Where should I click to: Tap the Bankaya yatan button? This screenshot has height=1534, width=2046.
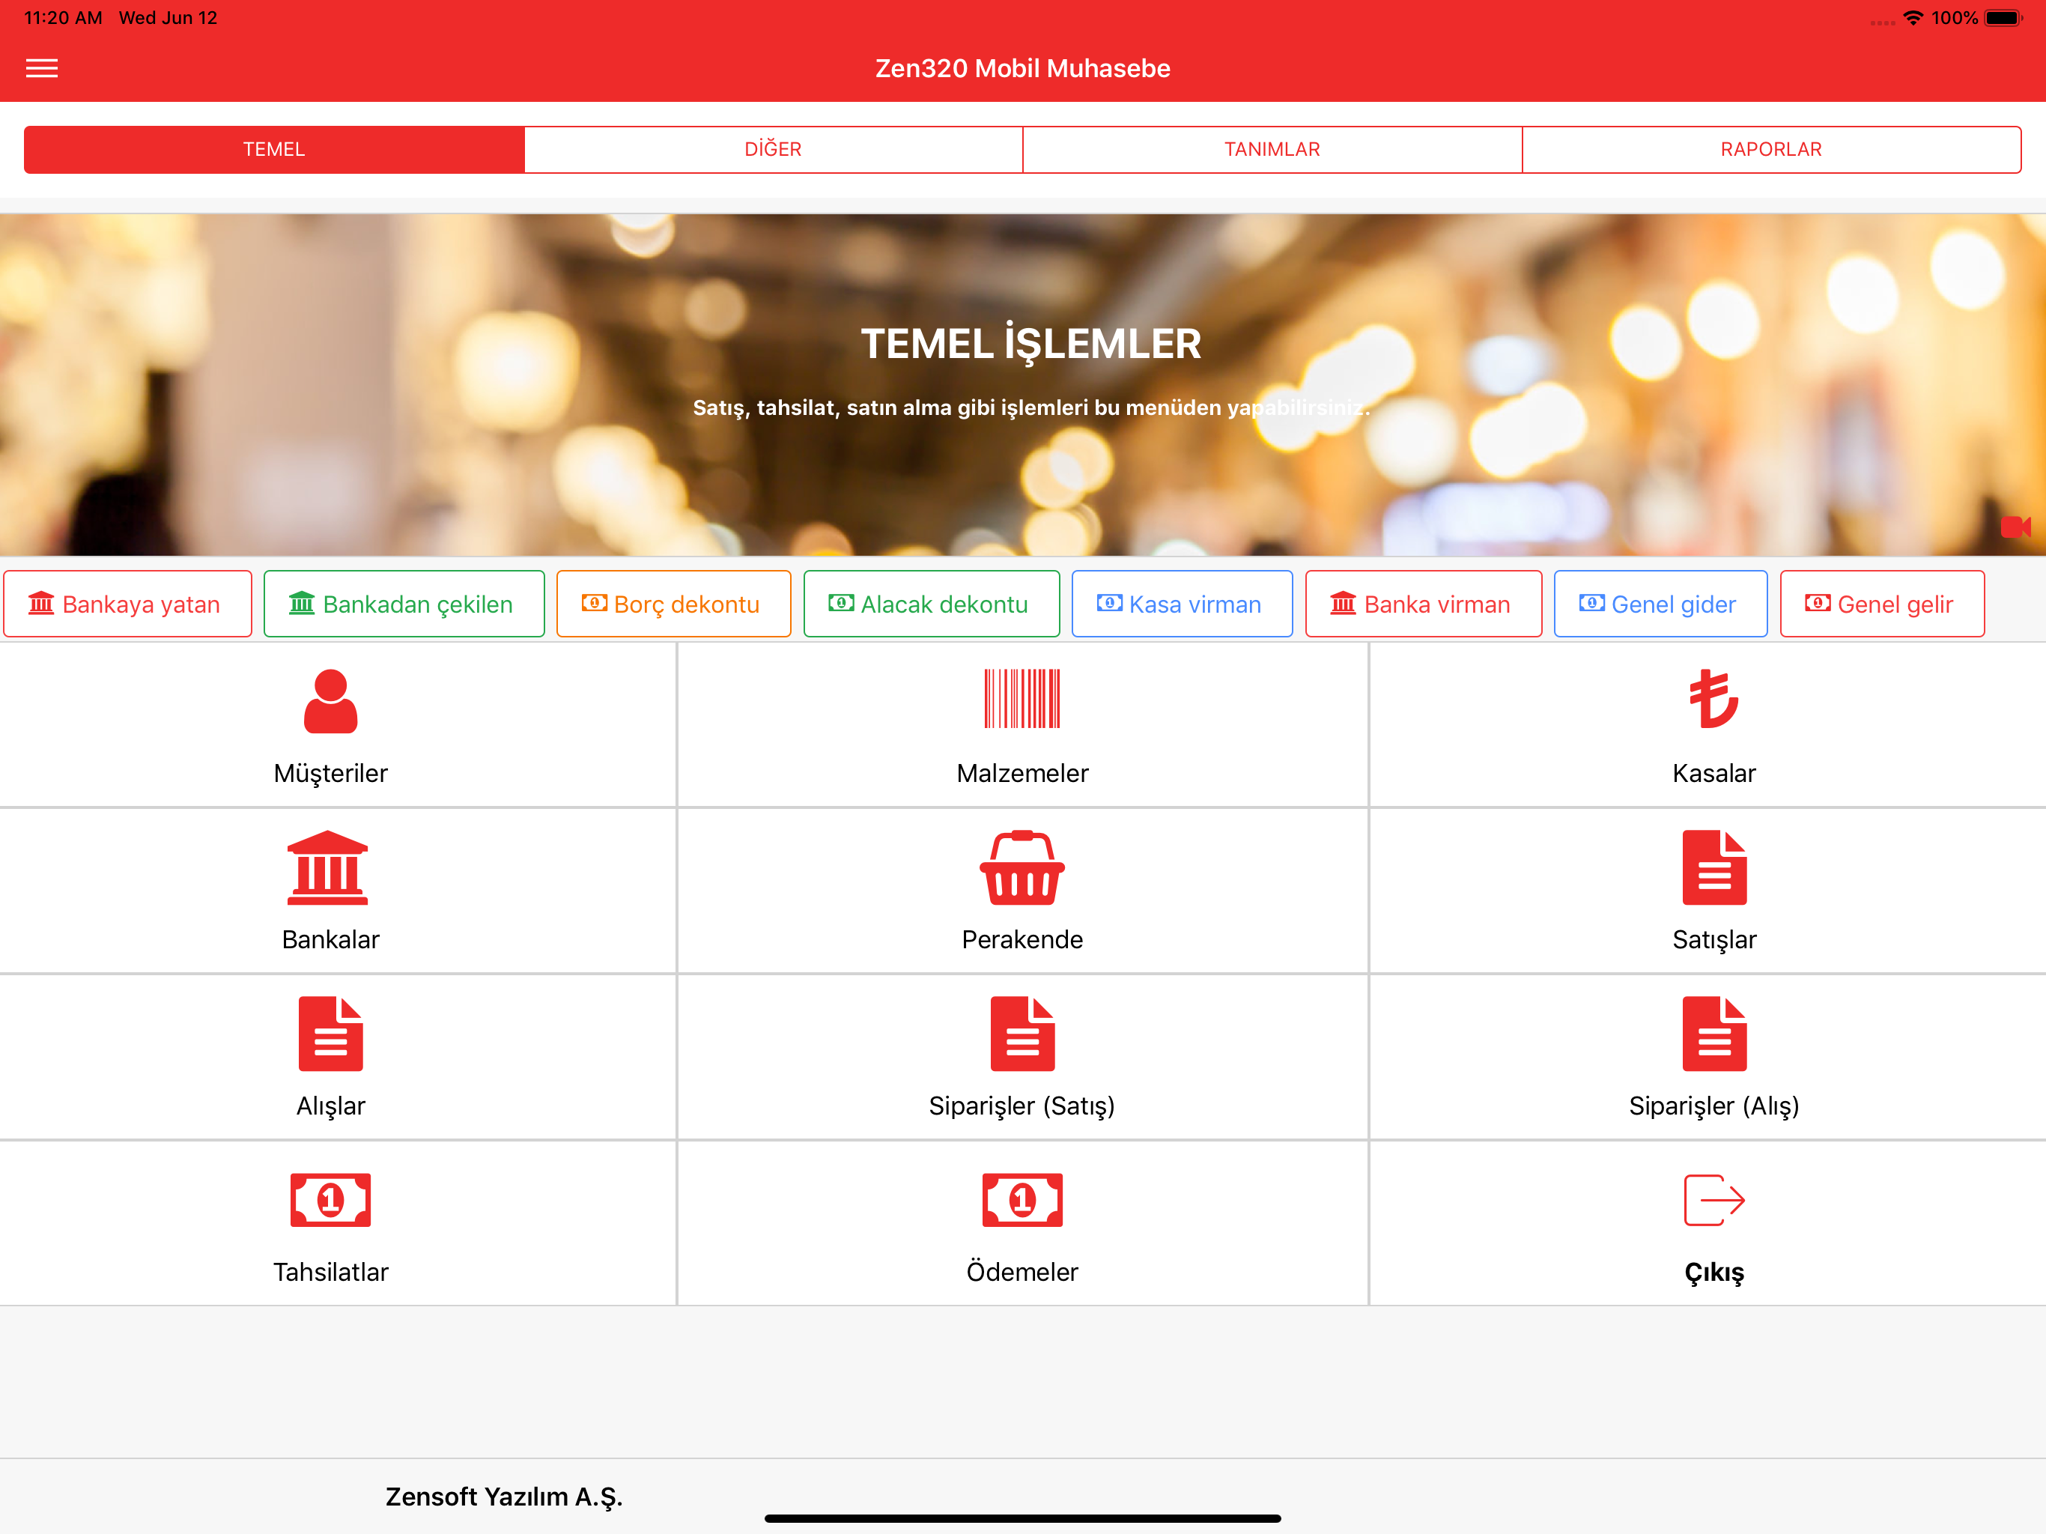(127, 604)
